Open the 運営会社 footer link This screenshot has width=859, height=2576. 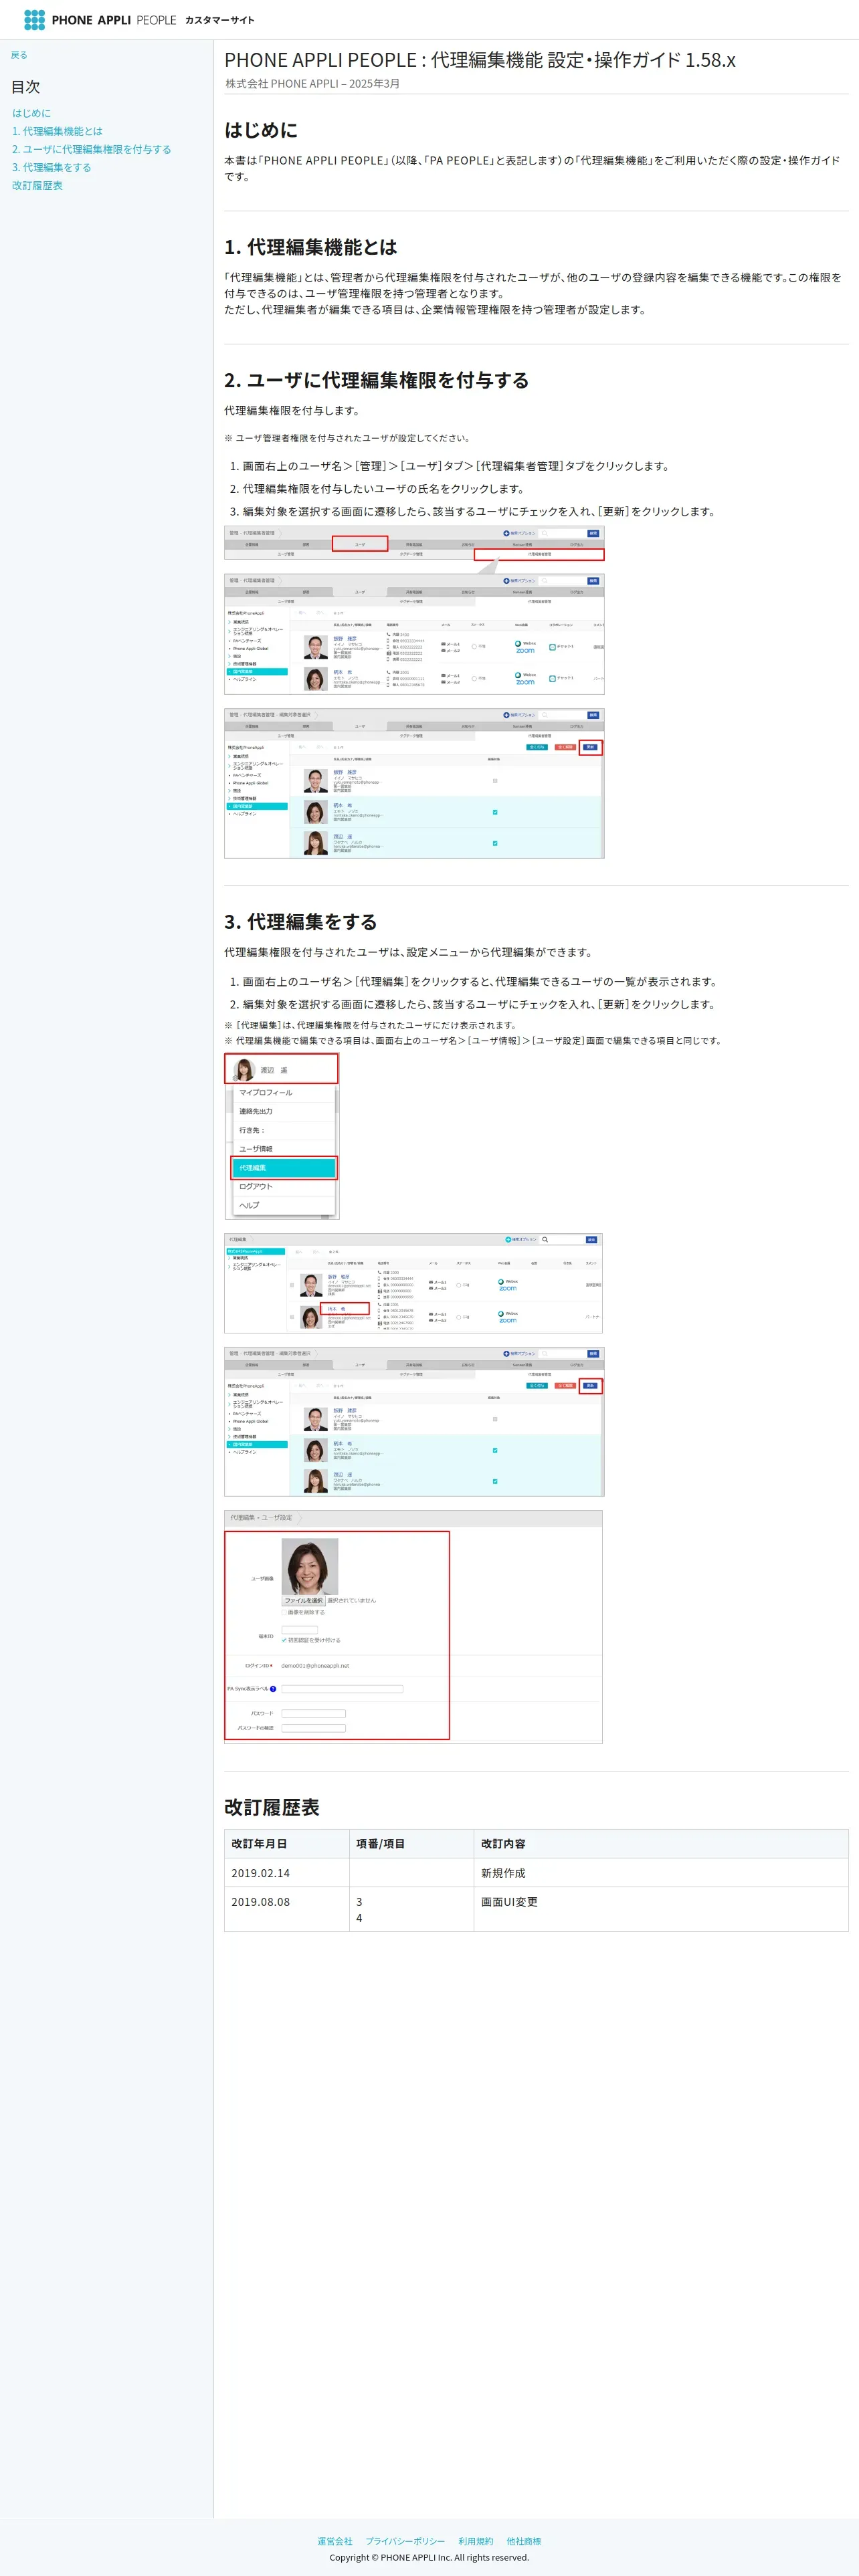point(335,2541)
